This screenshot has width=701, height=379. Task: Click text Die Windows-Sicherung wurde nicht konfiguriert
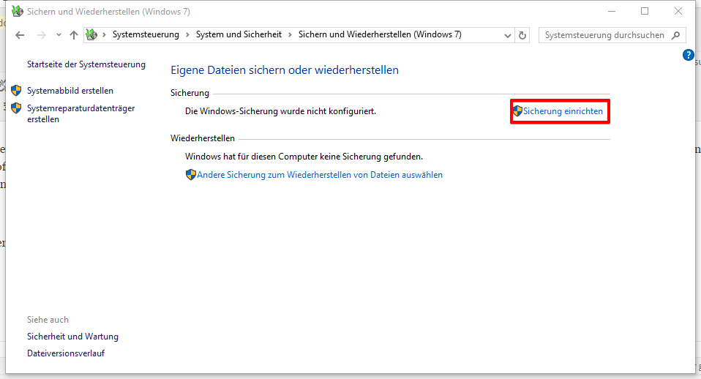281,111
